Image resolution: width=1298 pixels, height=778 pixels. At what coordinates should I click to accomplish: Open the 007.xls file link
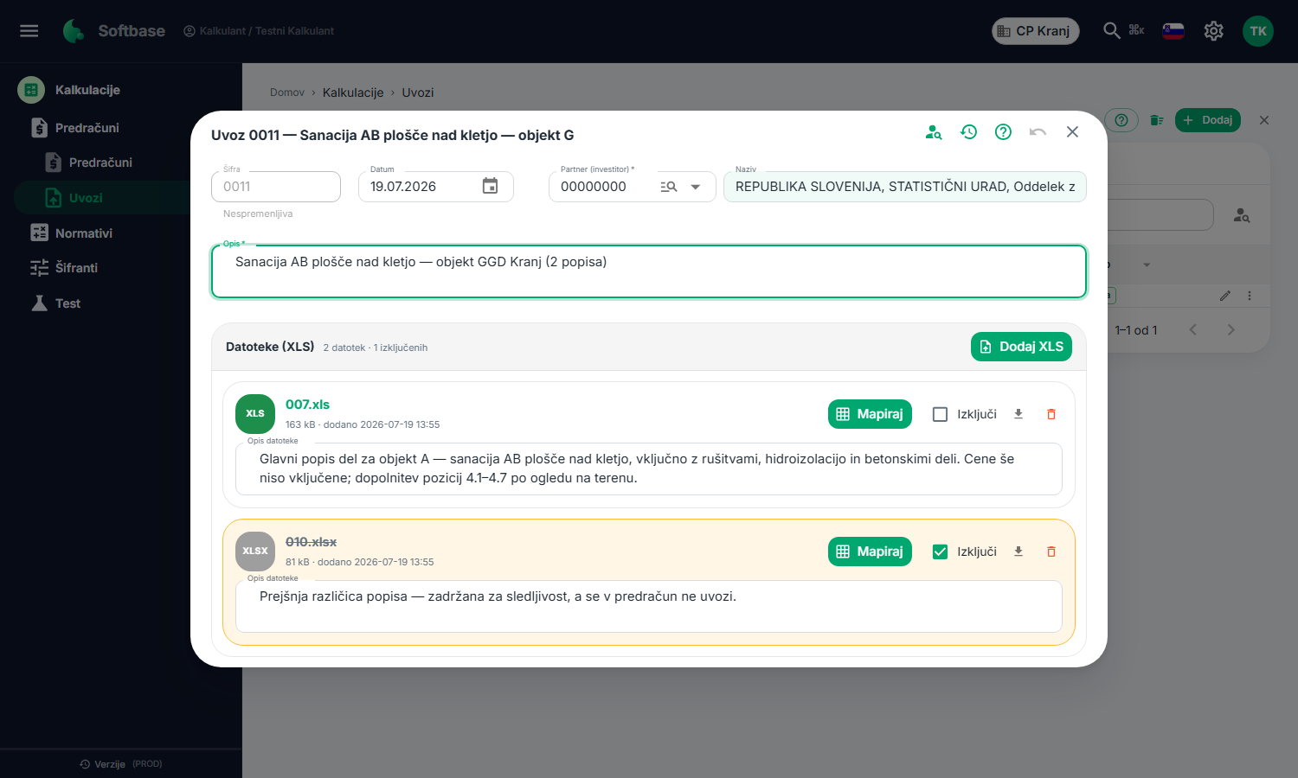coord(307,405)
